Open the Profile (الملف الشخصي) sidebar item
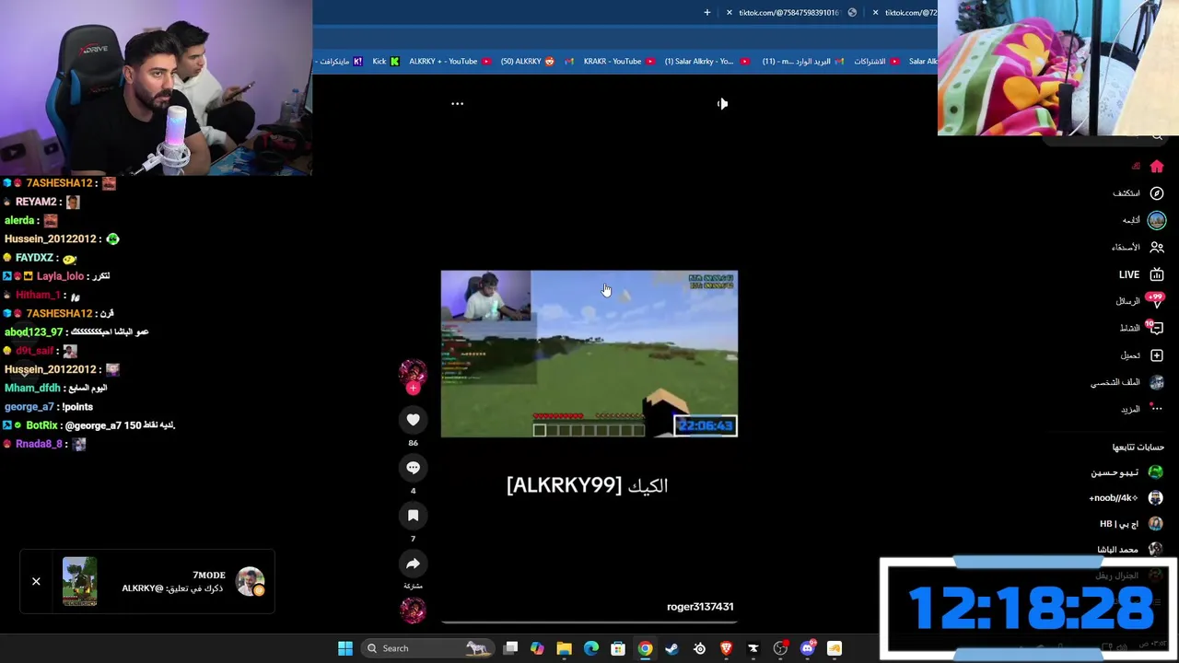This screenshot has width=1179, height=663. click(x=1127, y=382)
